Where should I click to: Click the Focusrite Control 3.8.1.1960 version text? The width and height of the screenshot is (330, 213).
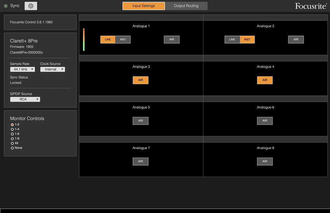31,22
